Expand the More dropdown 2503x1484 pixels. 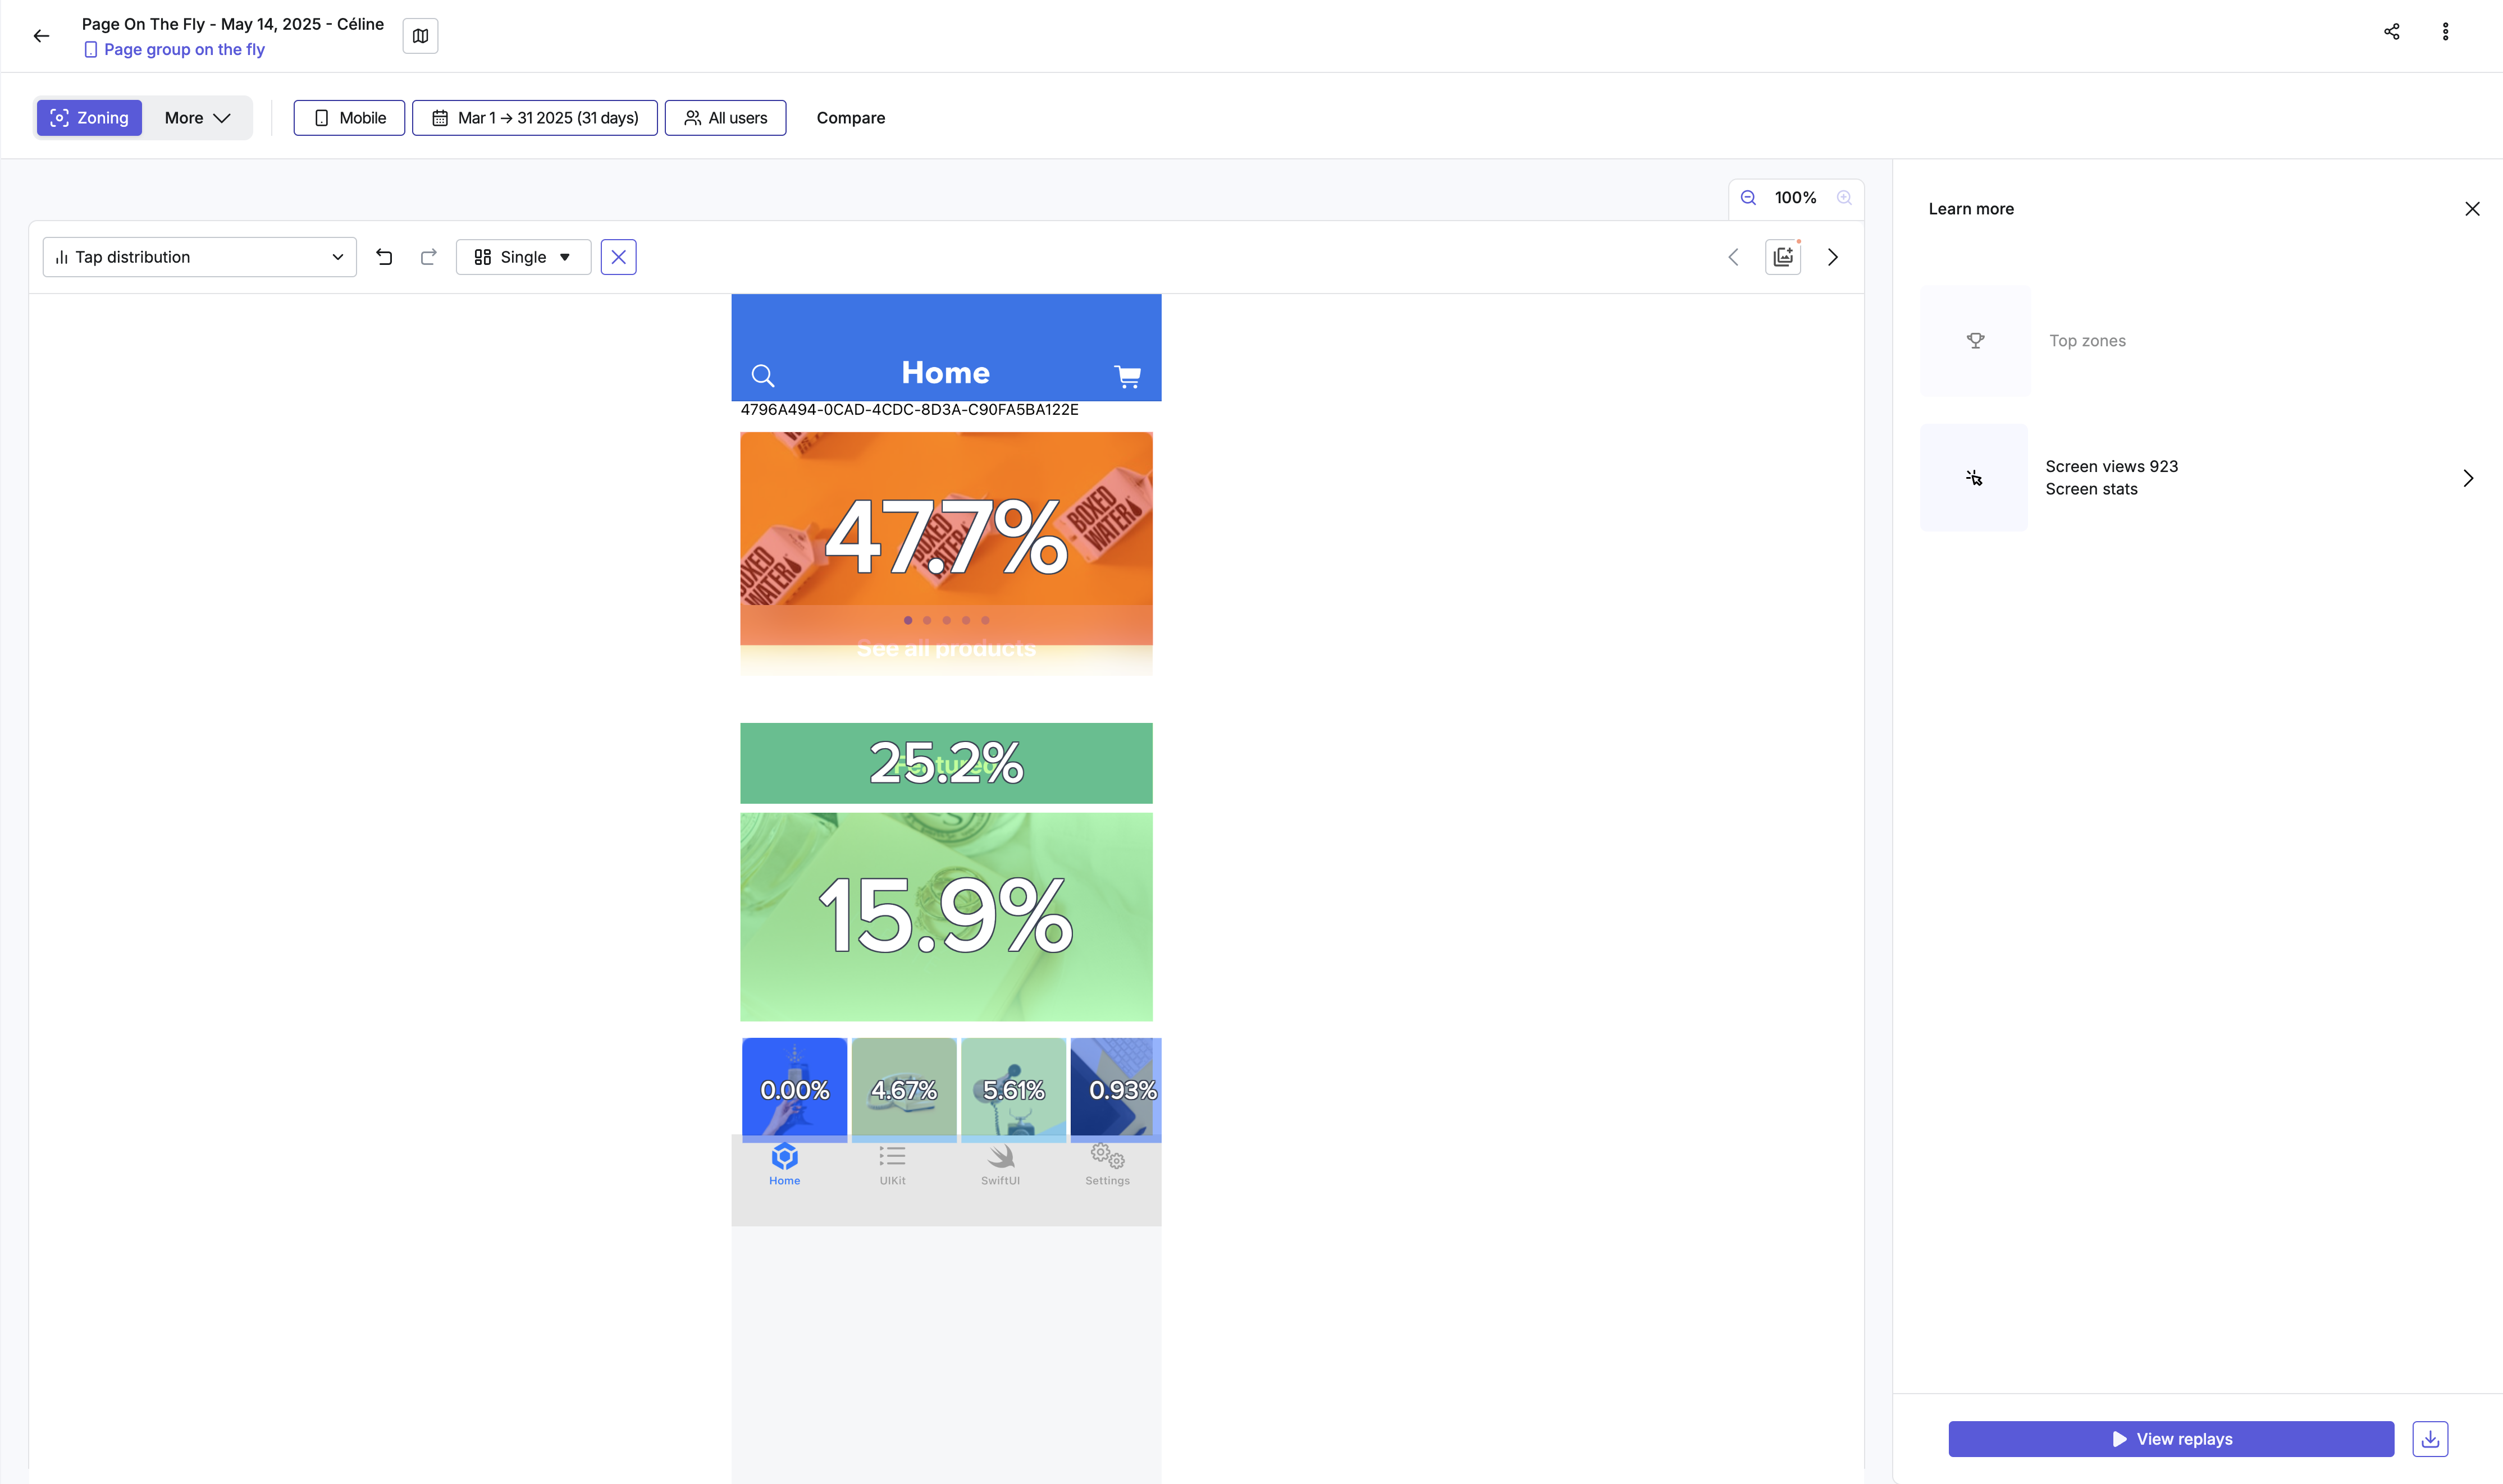tap(197, 118)
